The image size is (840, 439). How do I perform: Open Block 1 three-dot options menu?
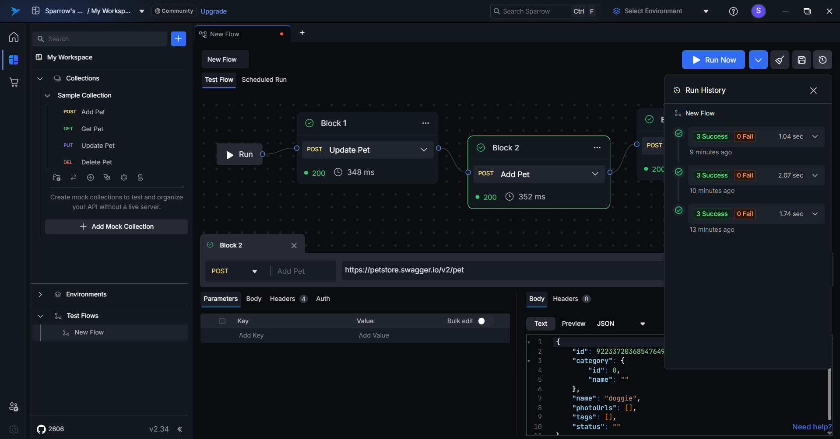pyautogui.click(x=425, y=123)
